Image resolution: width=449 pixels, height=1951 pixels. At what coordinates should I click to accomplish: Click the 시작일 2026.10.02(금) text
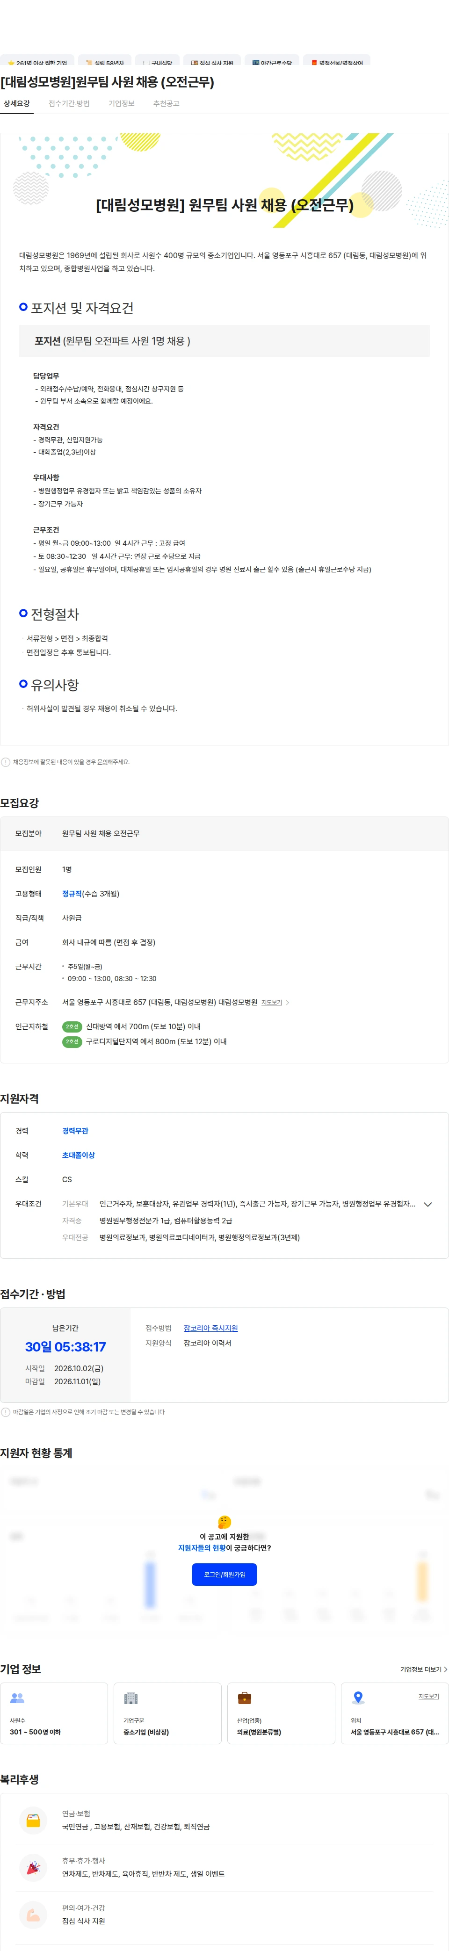(x=65, y=1368)
